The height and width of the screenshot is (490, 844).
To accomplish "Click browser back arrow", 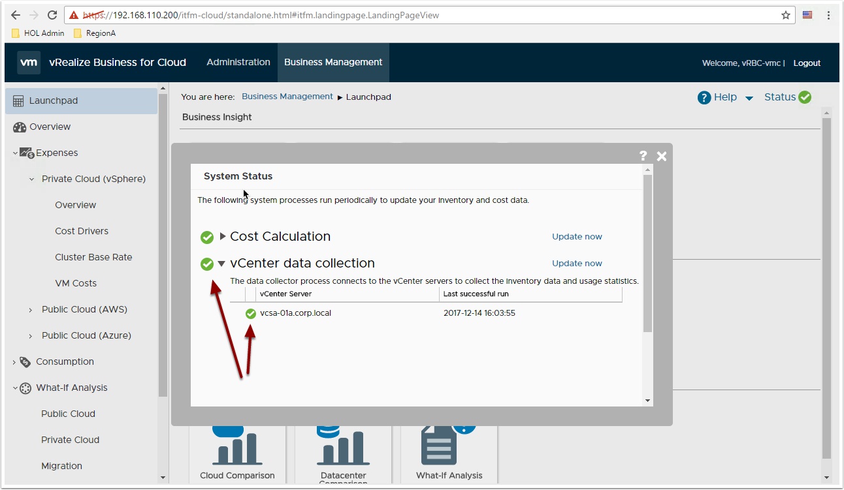I will click(x=16, y=15).
